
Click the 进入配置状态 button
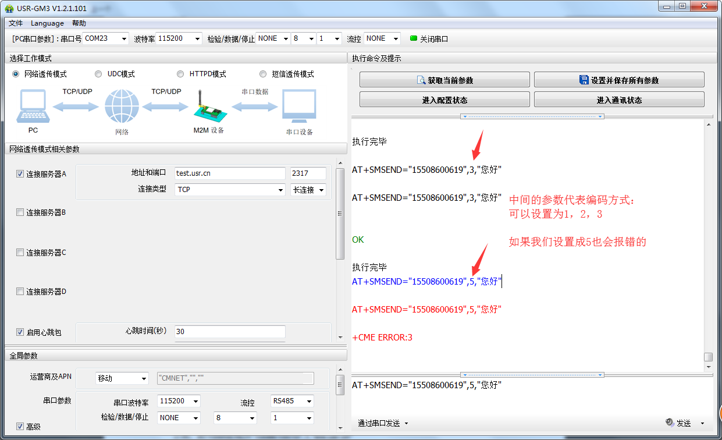coord(444,100)
